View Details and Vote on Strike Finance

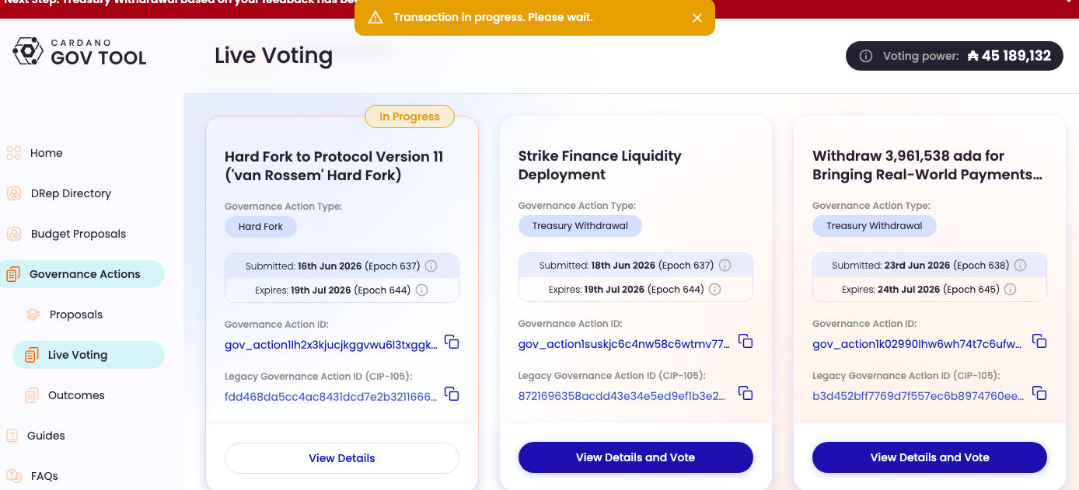[x=636, y=457]
